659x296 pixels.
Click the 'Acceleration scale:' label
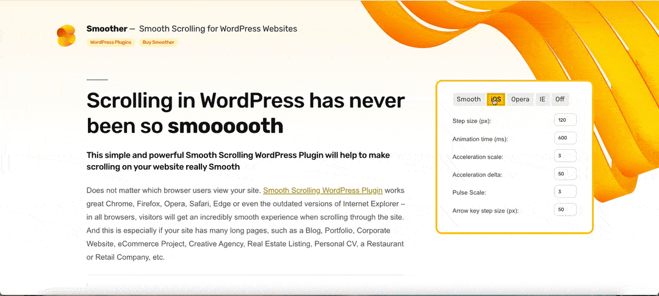coord(477,157)
